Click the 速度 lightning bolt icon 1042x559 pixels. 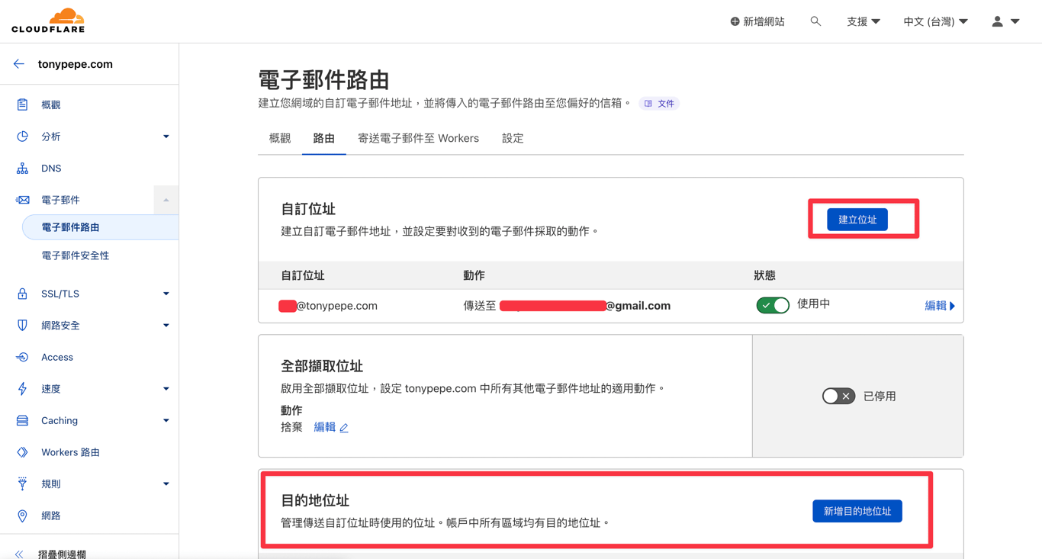click(x=22, y=389)
